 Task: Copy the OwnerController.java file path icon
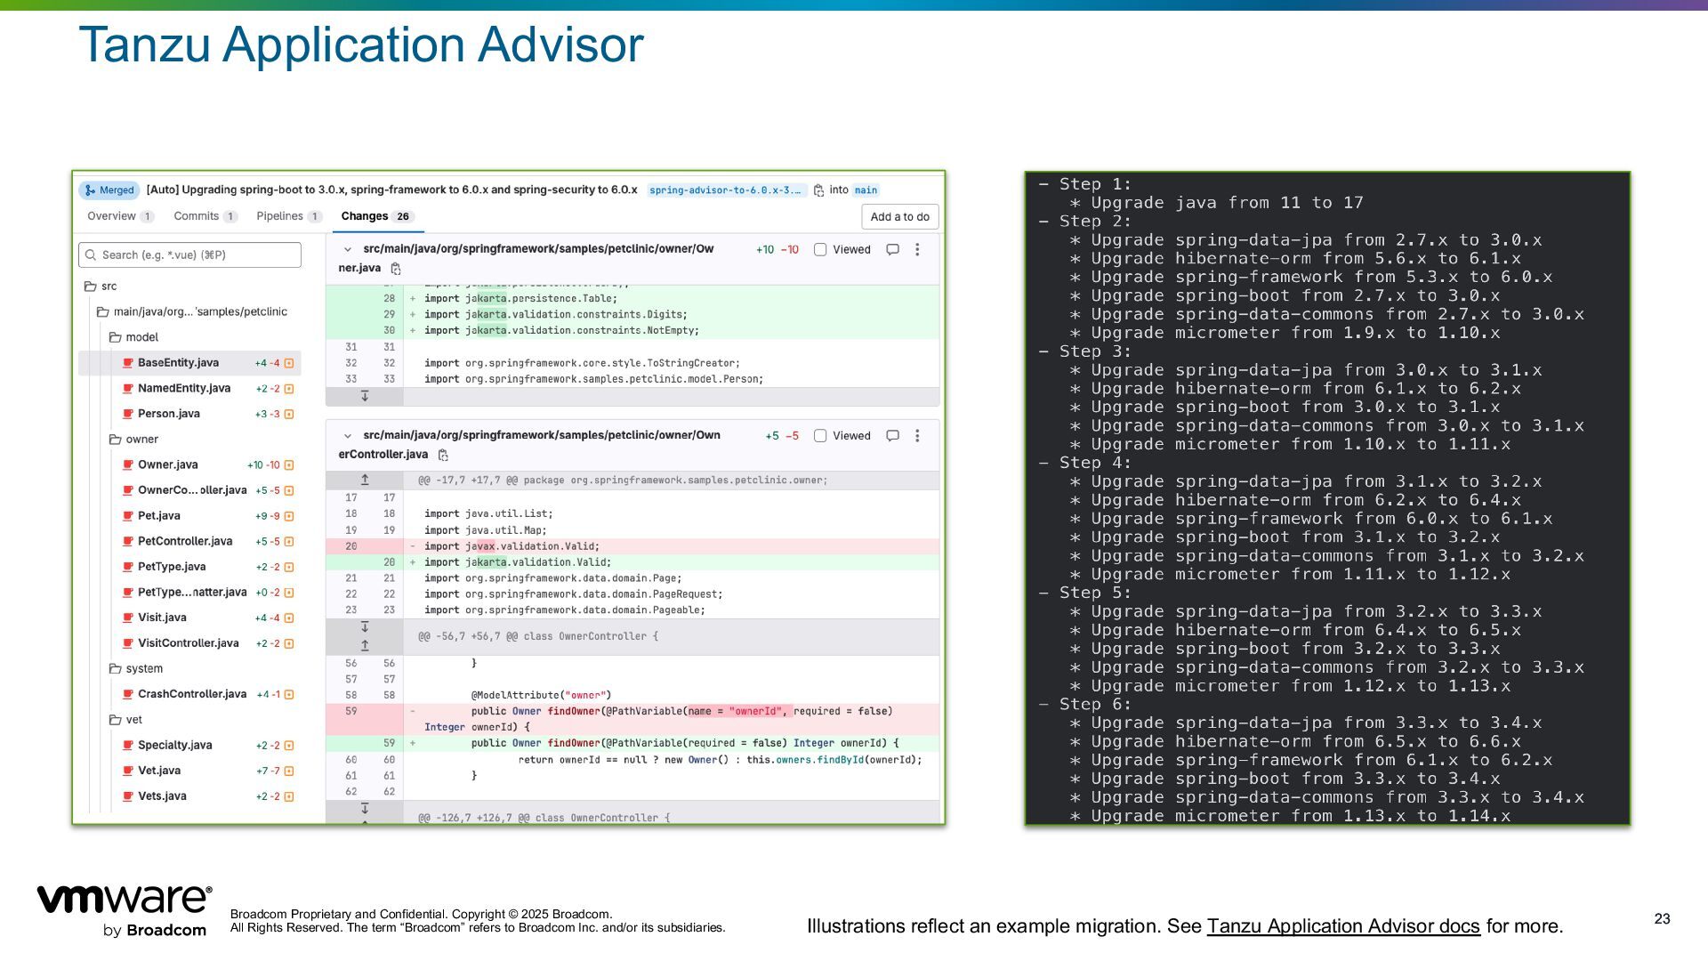443,456
